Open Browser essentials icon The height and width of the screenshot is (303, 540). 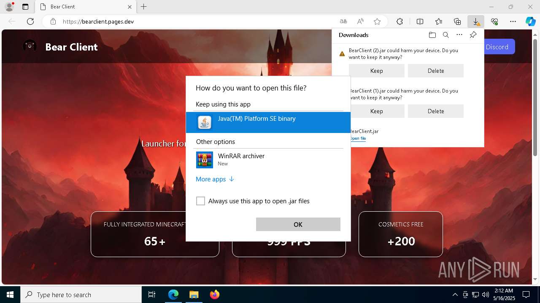click(494, 21)
